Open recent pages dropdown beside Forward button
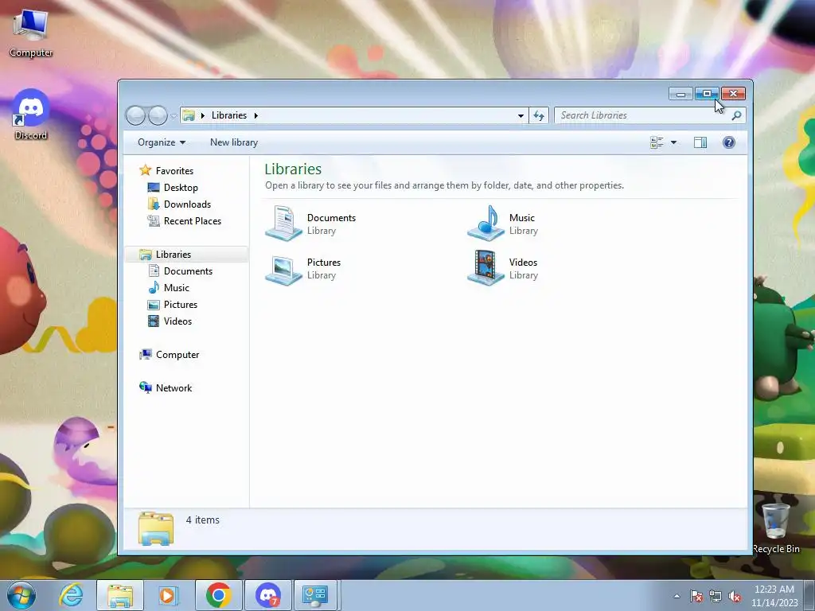This screenshot has height=611, width=815. click(x=174, y=115)
